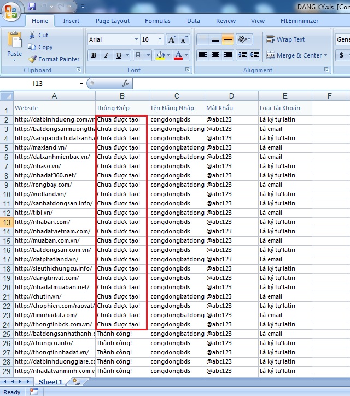Toggle Italic formatting
The width and height of the screenshot is (350, 396).
[106, 55]
